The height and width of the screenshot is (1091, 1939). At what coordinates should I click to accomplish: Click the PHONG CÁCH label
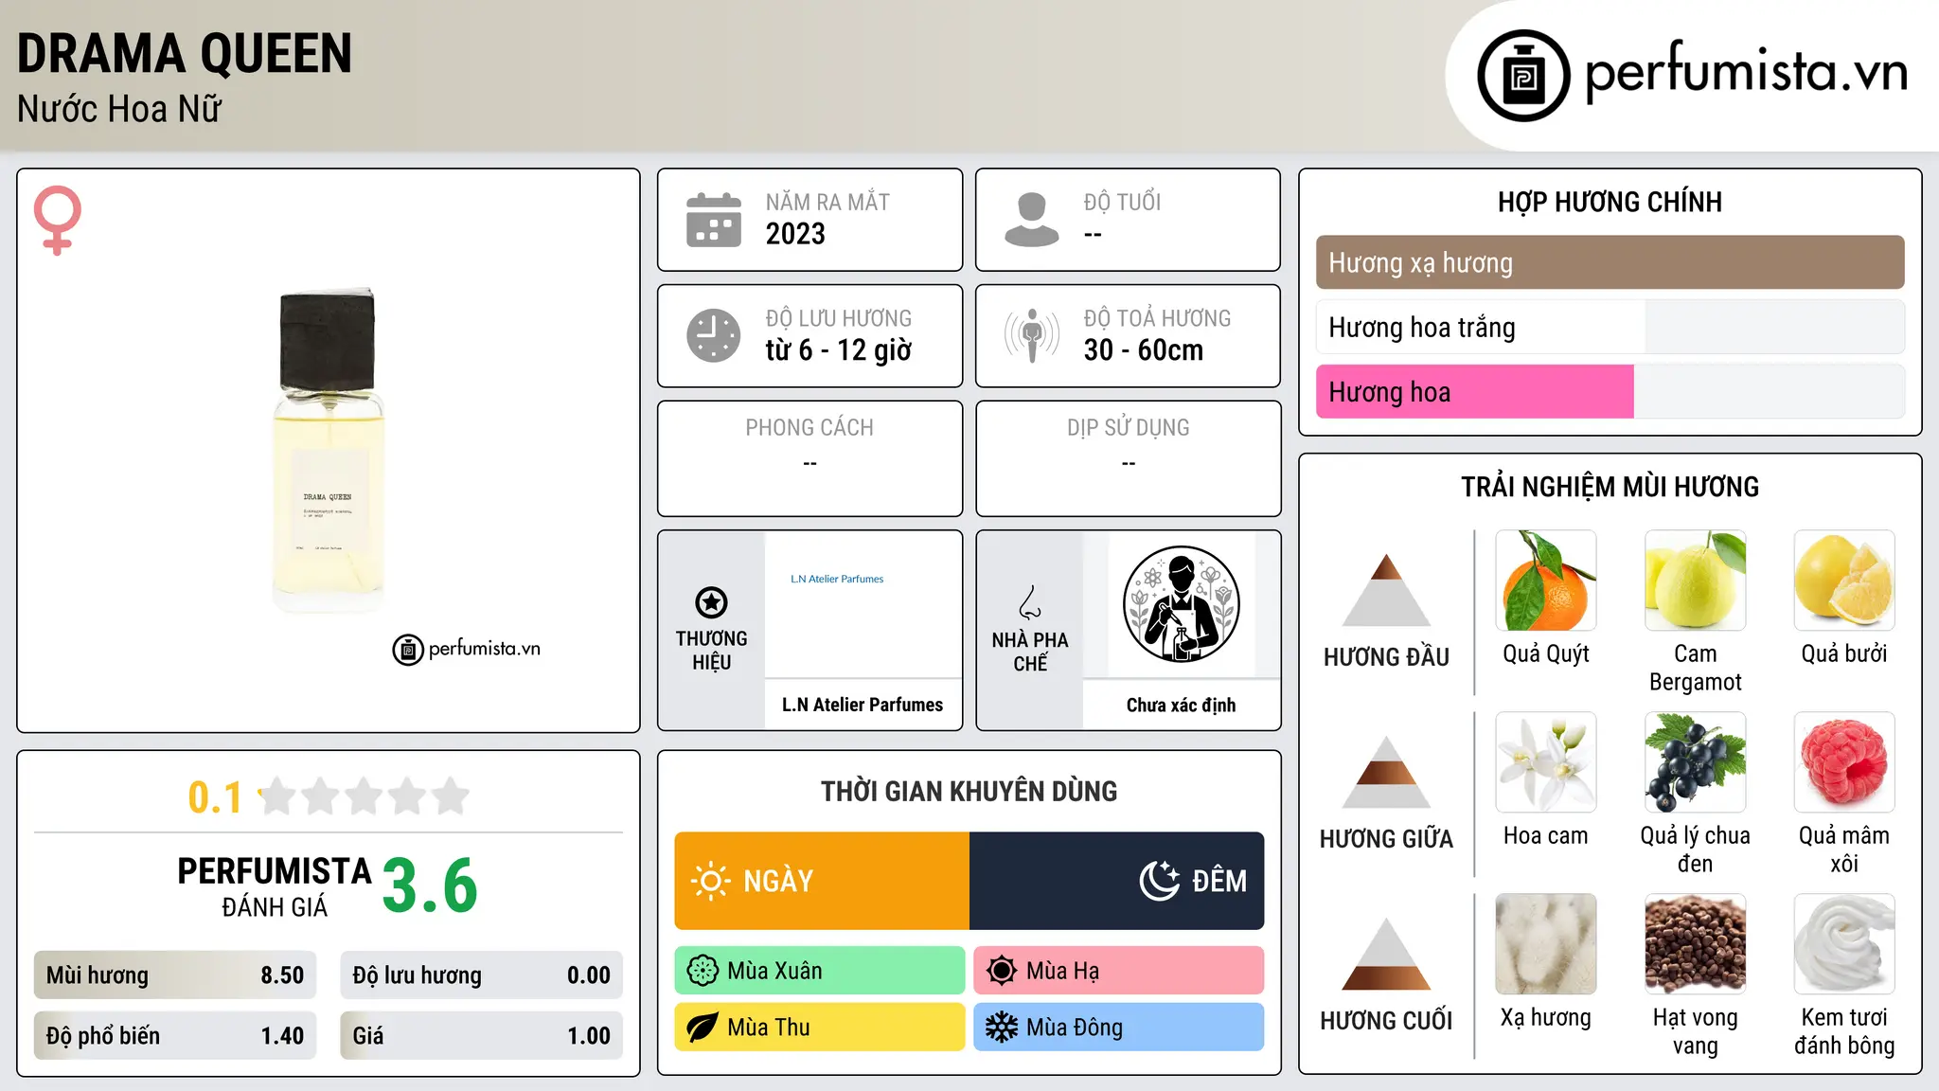pyautogui.click(x=809, y=428)
